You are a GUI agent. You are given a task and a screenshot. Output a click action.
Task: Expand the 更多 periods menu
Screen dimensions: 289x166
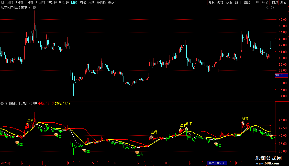113,2
